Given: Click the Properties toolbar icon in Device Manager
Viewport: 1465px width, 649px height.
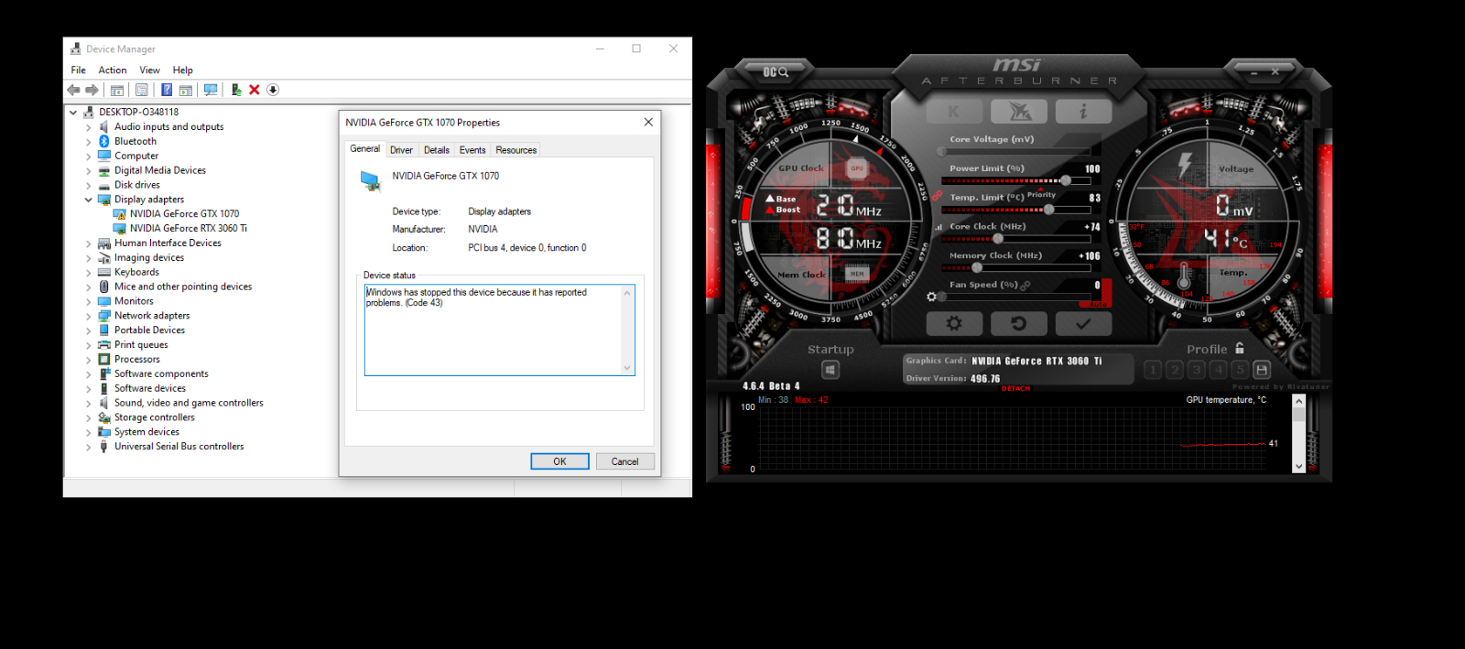Looking at the screenshot, I should pyautogui.click(x=142, y=90).
